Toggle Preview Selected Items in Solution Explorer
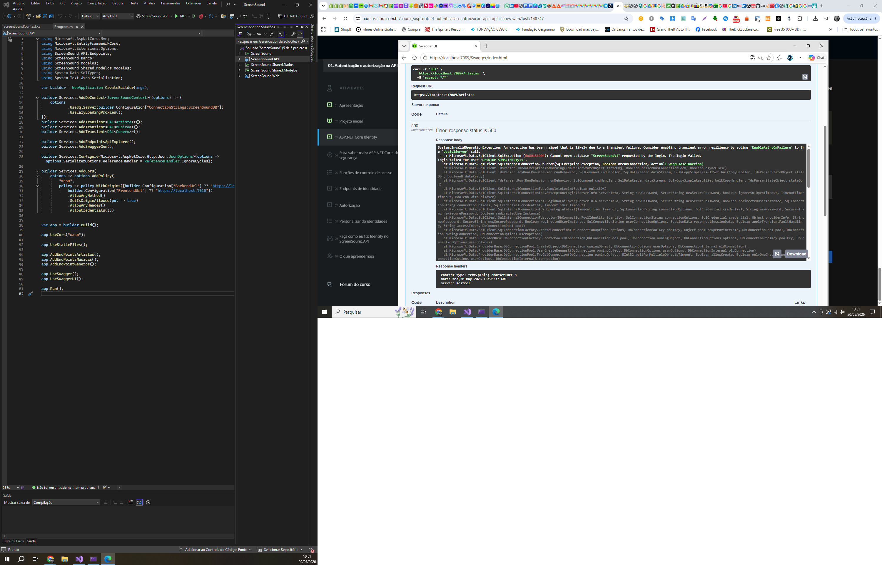 (x=300, y=34)
